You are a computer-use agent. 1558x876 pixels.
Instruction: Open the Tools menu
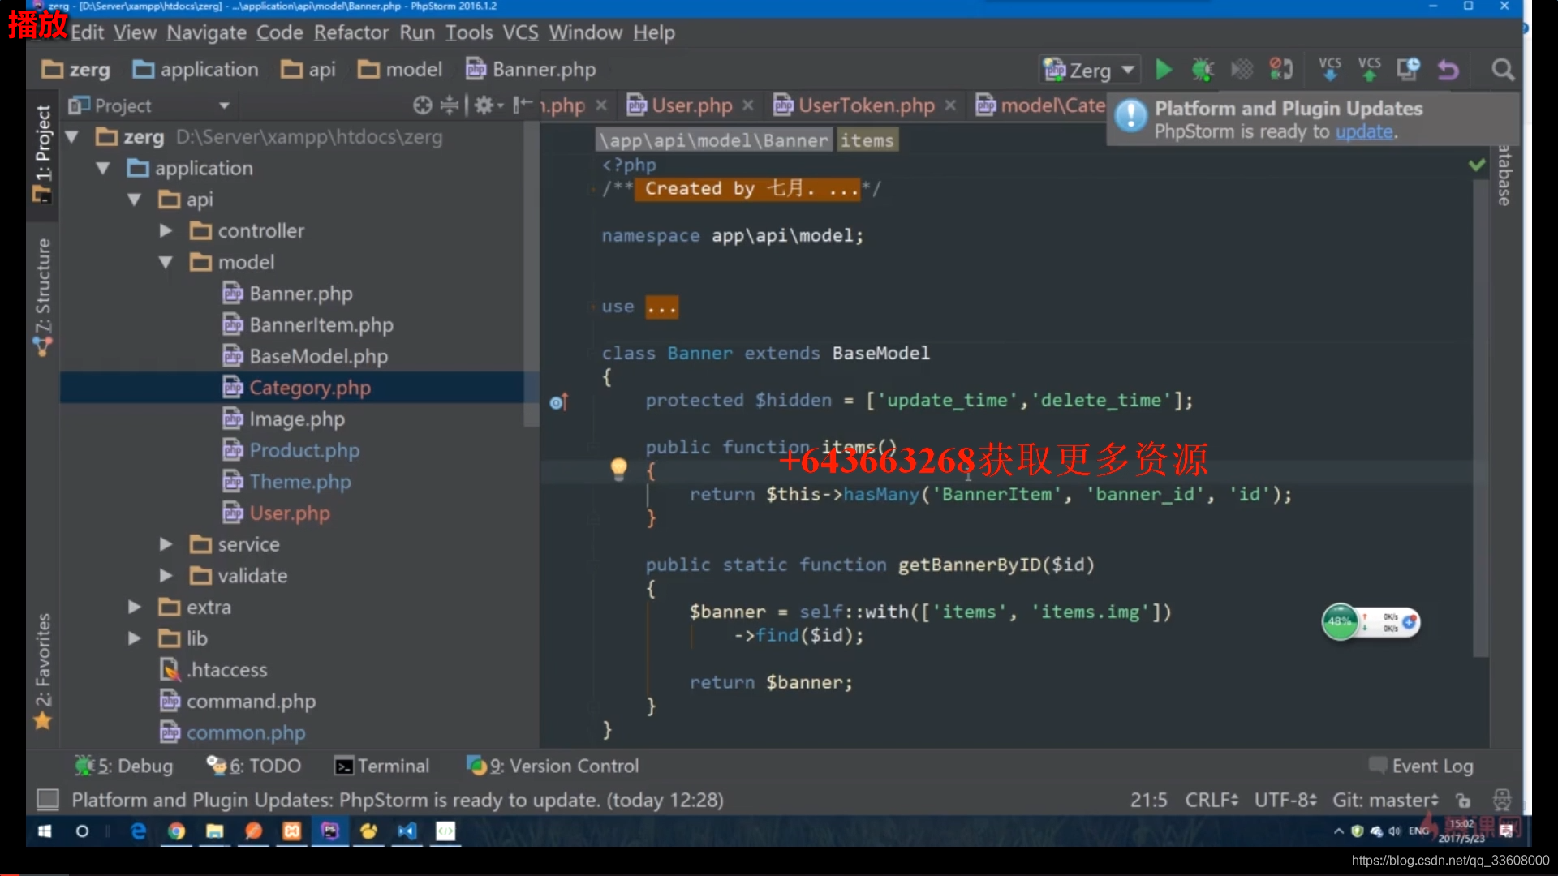point(469,32)
